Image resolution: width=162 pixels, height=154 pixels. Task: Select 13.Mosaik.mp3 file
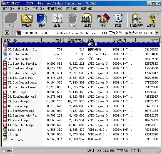tap(19, 120)
